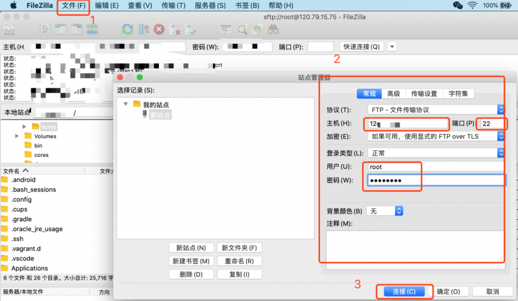
Task: Click the 新站点 button
Action: tap(191, 248)
